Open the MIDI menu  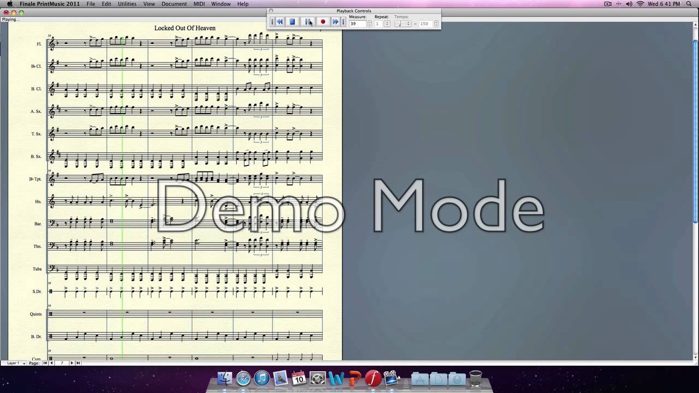[x=199, y=4]
